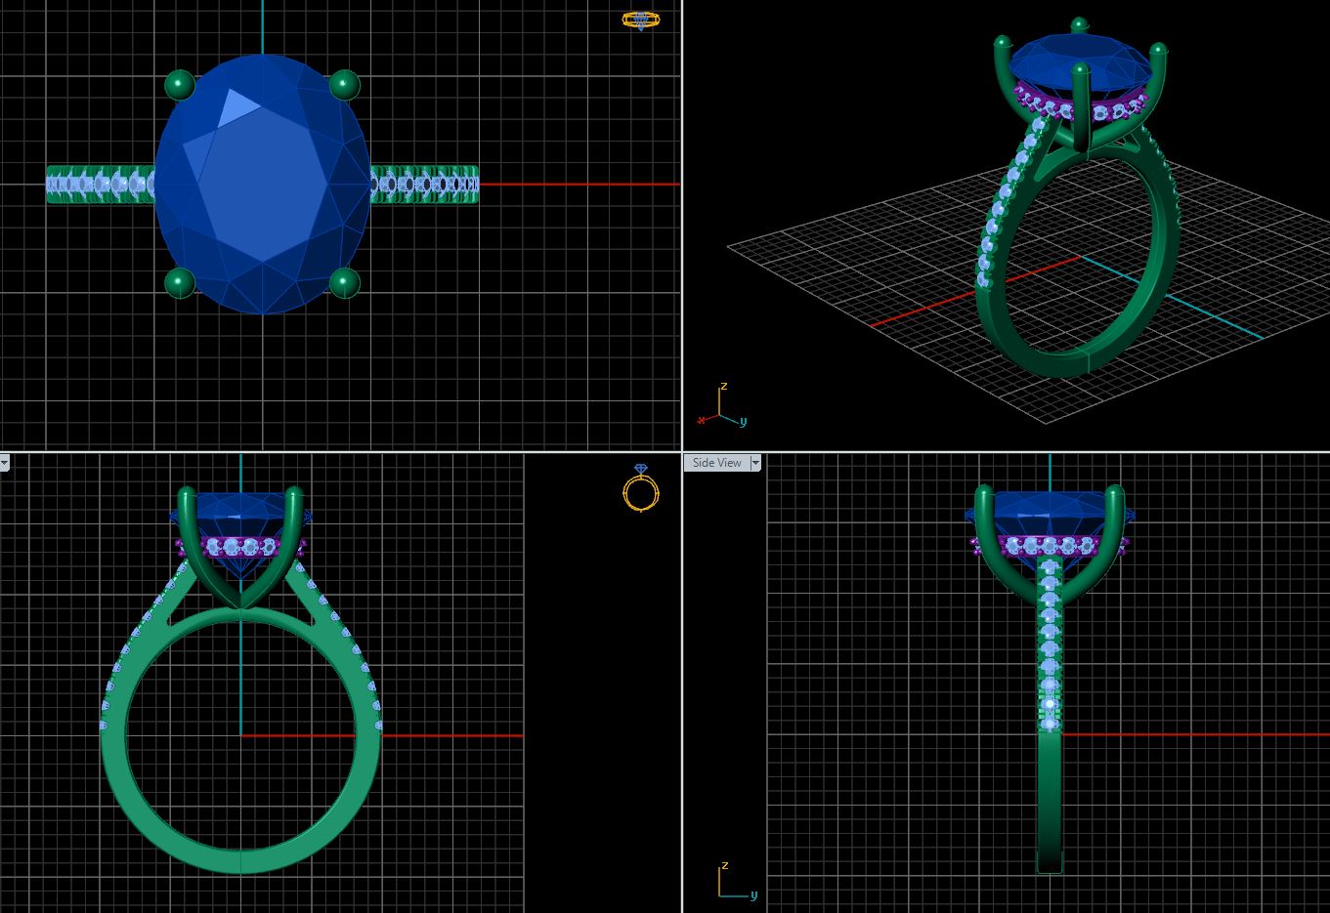Select the lower-left prong in top view
The width and height of the screenshot is (1330, 913).
(x=180, y=283)
